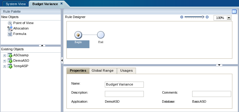This screenshot has height=112, width=239.
Task: Select the ASOsamp application cube icon
Action: pos(10,55)
